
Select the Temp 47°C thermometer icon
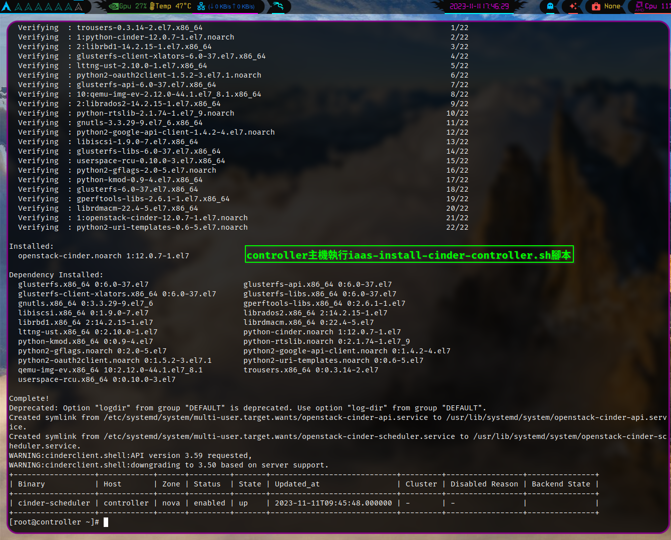[x=151, y=7]
